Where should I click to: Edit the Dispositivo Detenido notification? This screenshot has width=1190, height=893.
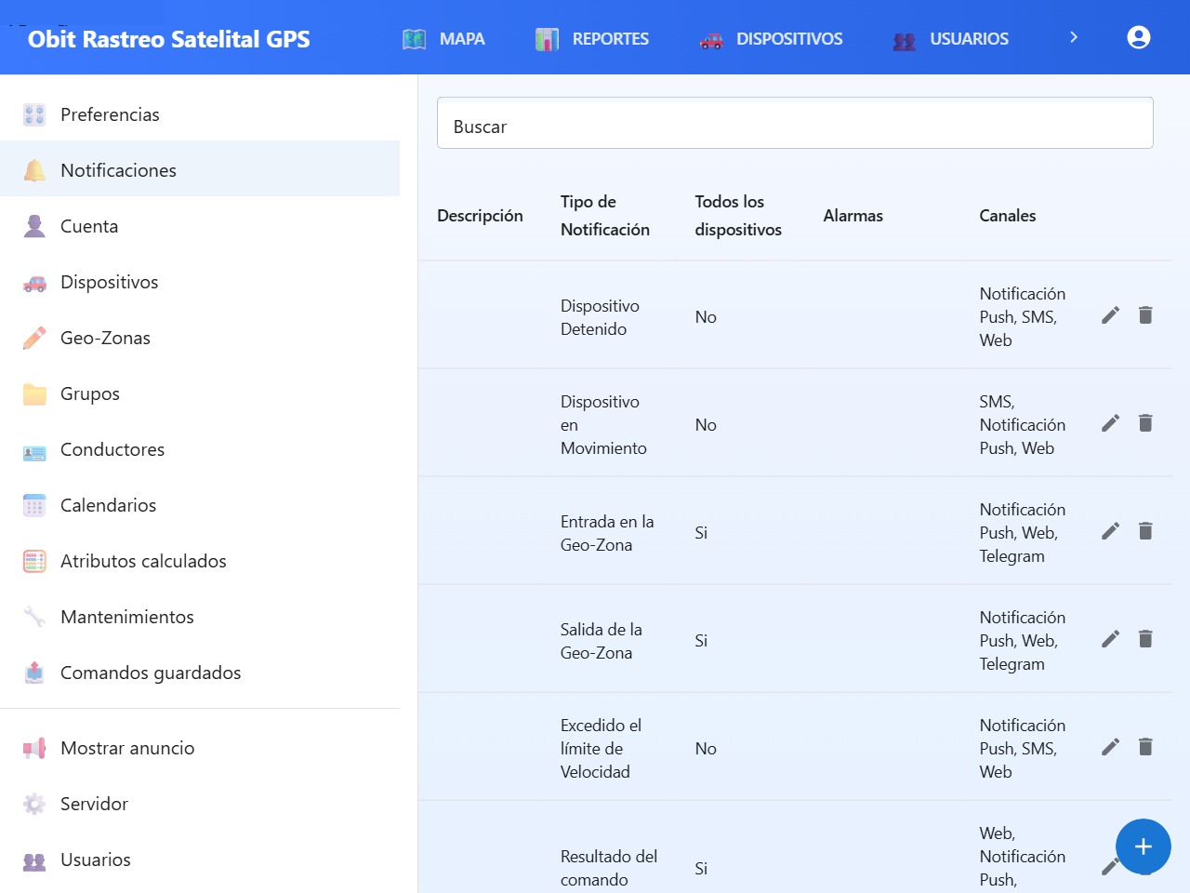(x=1110, y=315)
